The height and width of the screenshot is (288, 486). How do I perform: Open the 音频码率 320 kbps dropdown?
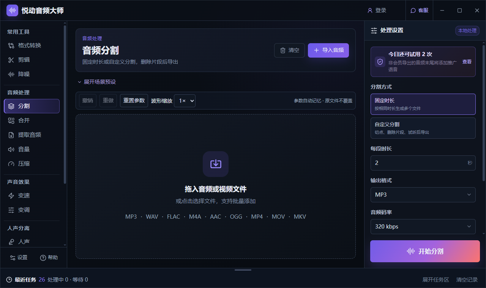click(x=423, y=227)
